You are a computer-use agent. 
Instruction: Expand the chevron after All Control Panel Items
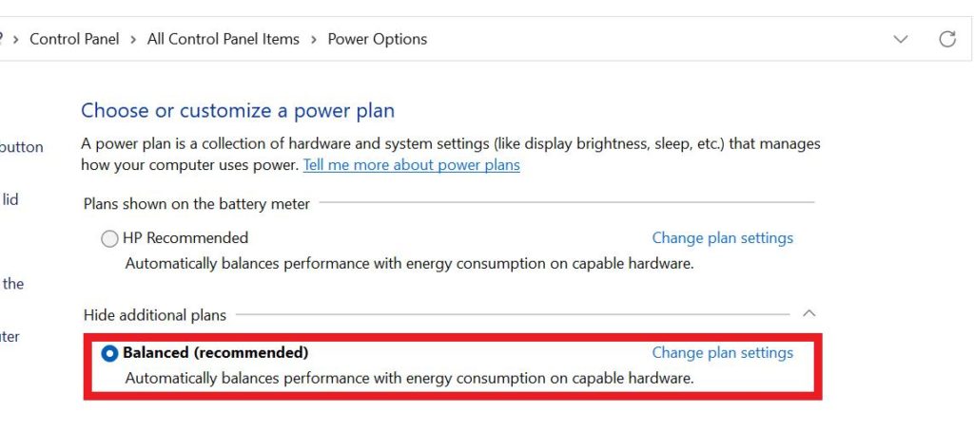pos(313,39)
